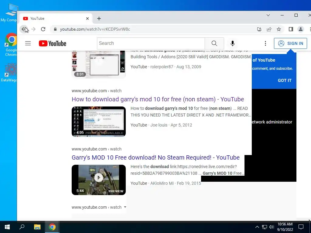Viewport: 311px width, 233px height.
Task: Open taskbar search magnifier
Action: coord(22,227)
